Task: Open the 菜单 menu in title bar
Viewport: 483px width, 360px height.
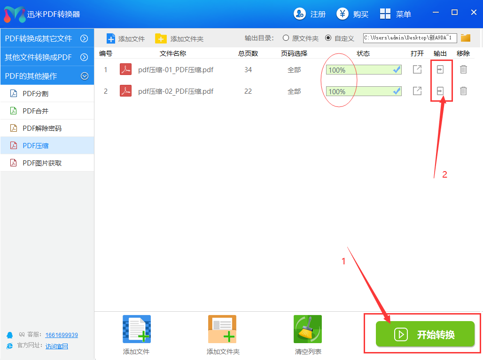Action: point(396,14)
